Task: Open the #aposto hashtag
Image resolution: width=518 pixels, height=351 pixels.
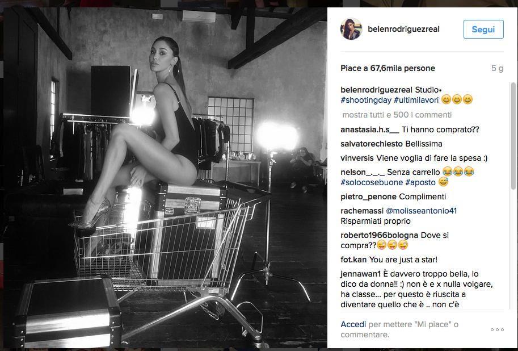Action: (x=420, y=182)
